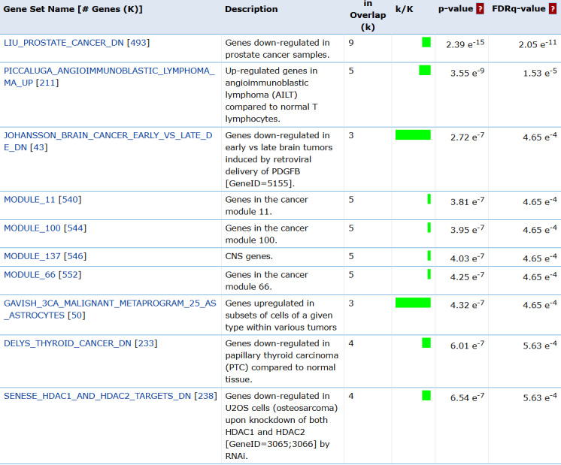The image size is (561, 465).
Task: Click the 2.39 e-15 p-value cell
Action: pos(465,44)
